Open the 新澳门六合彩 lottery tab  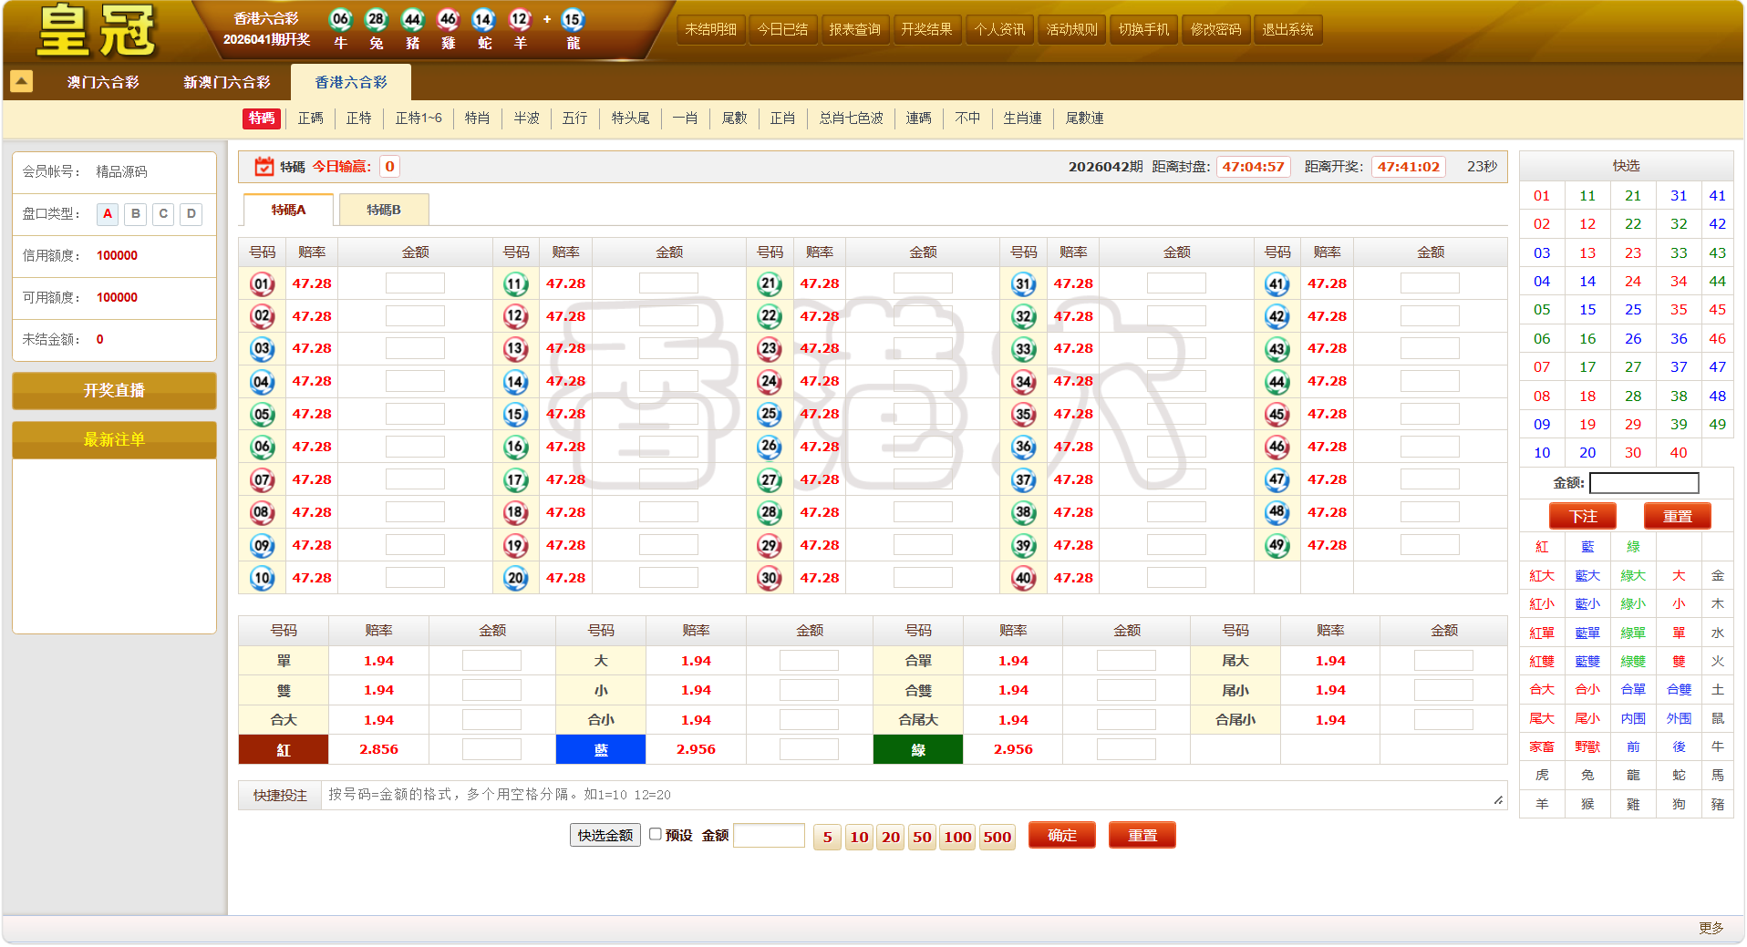click(227, 82)
